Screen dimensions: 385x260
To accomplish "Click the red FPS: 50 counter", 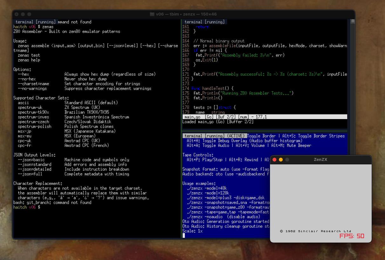I will (352, 236).
